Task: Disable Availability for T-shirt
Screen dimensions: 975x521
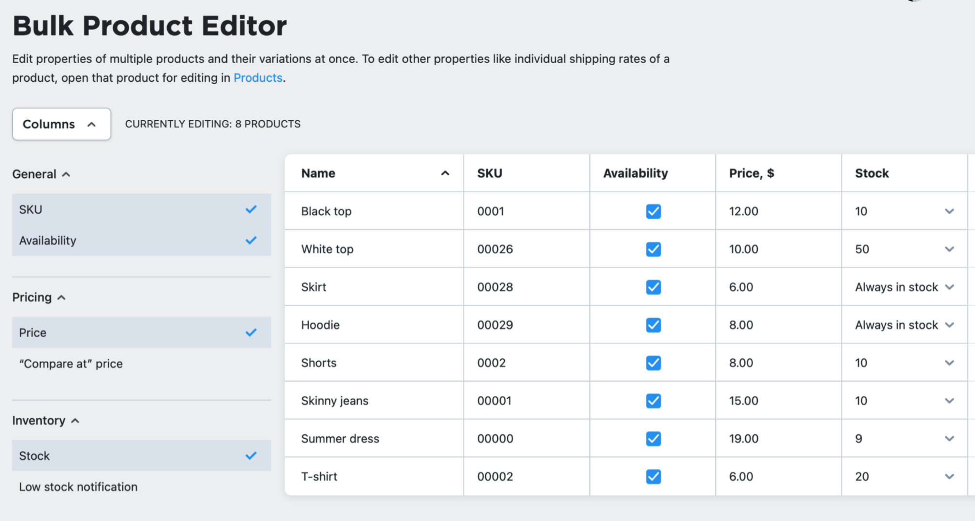Action: pos(653,476)
